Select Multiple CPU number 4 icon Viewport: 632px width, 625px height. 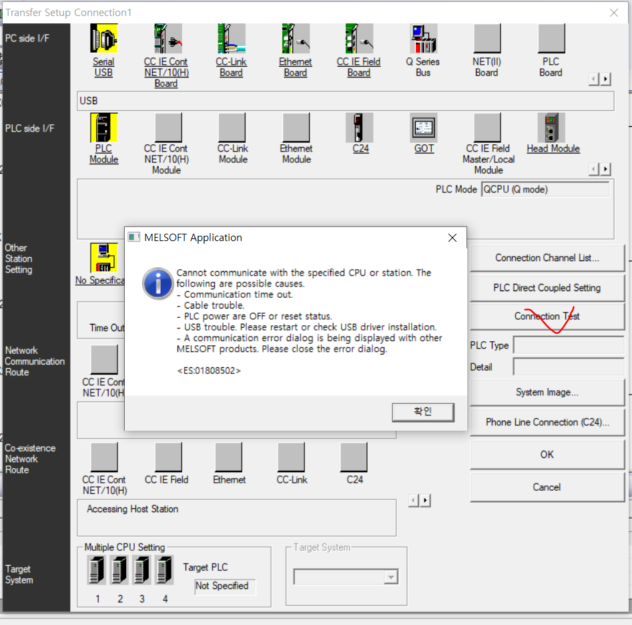(164, 570)
